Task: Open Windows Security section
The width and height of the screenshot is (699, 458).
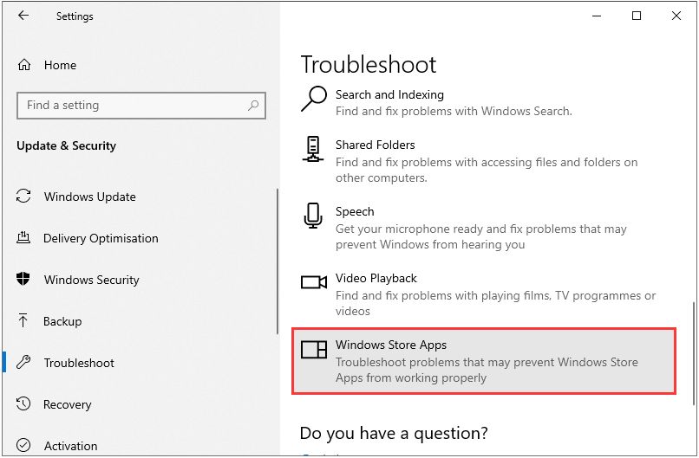Action: tap(92, 280)
